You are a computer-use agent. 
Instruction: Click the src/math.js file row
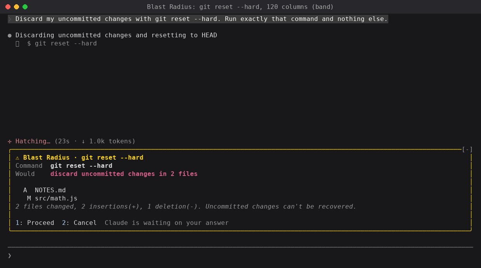(x=52, y=198)
